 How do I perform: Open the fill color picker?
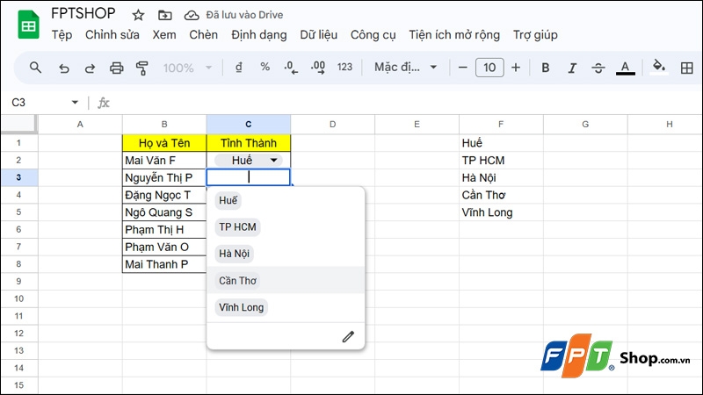(658, 68)
